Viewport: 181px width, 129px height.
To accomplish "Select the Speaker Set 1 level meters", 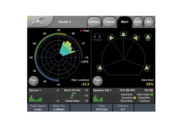I will (106, 98).
